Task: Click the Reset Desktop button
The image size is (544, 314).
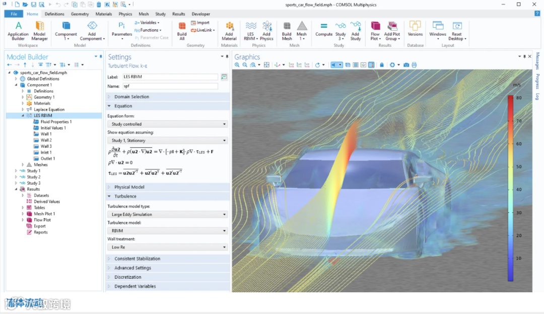Action: [457, 31]
